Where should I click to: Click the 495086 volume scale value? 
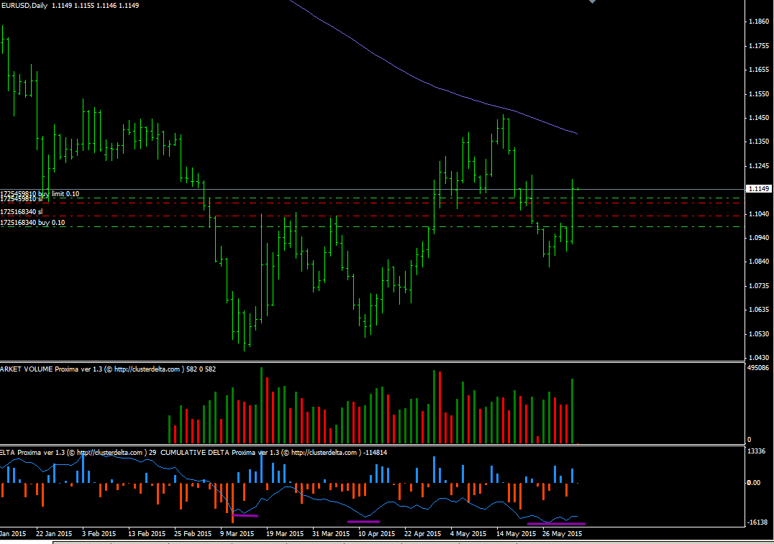pyautogui.click(x=759, y=368)
